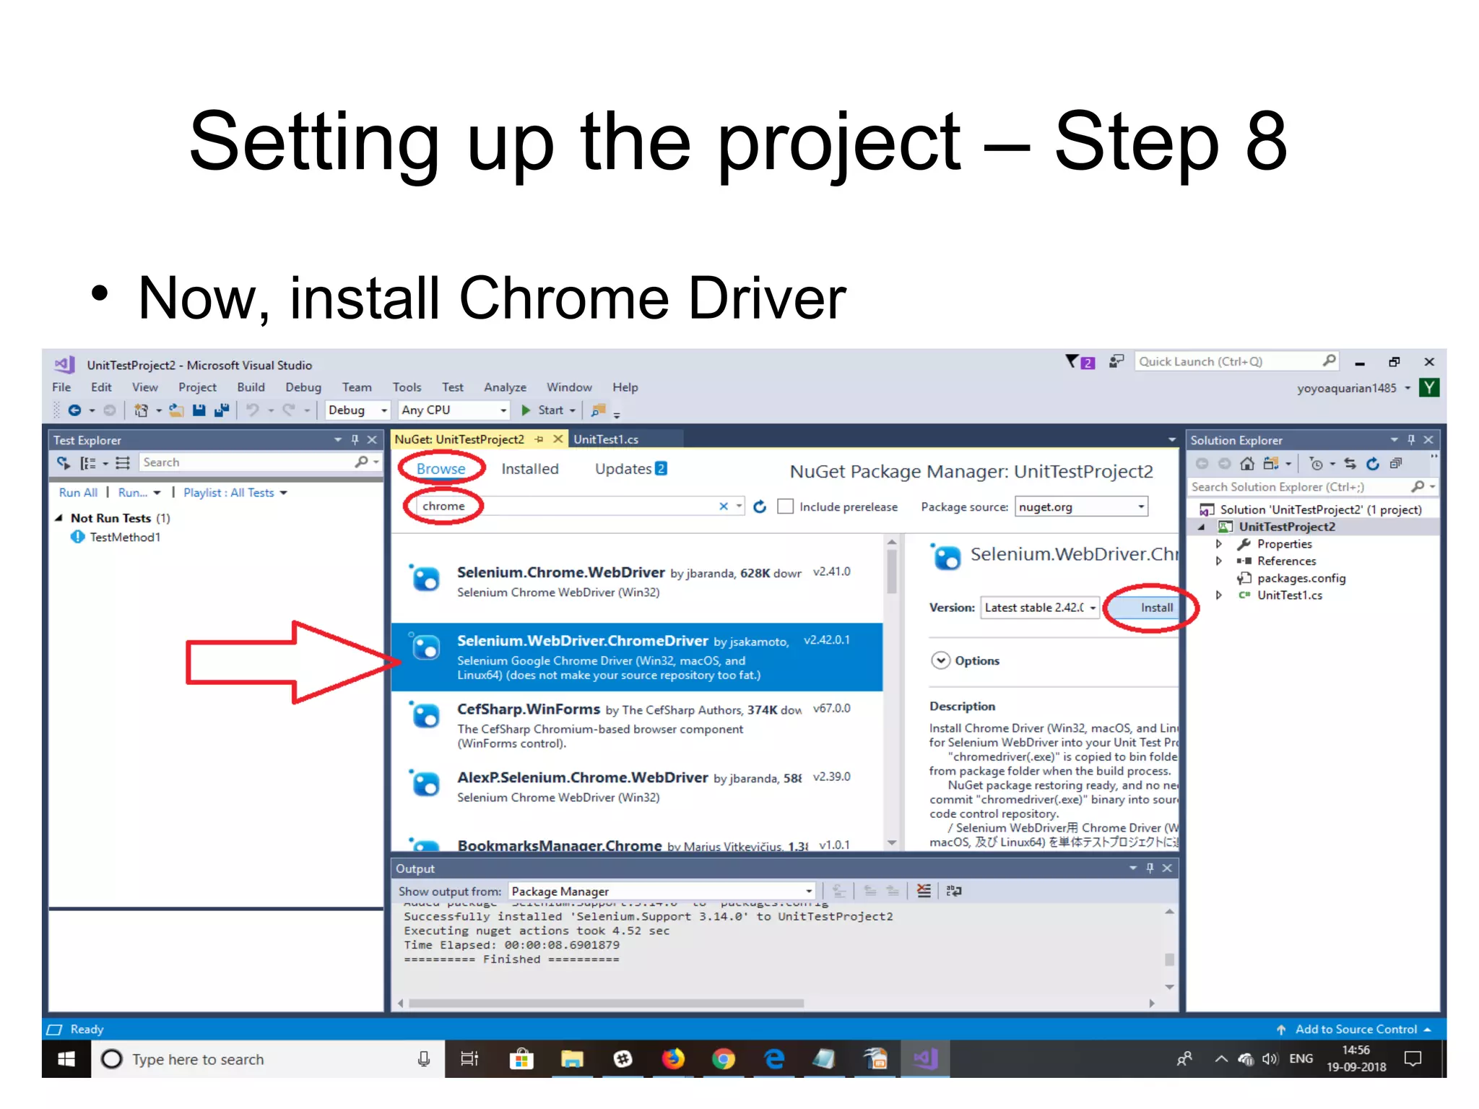Select the Installed tab in NuGet
The height and width of the screenshot is (1109, 1479).
pyautogui.click(x=530, y=469)
